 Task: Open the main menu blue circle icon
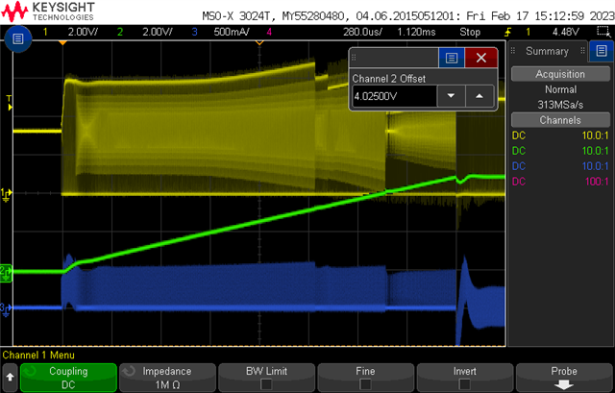pyautogui.click(x=18, y=38)
